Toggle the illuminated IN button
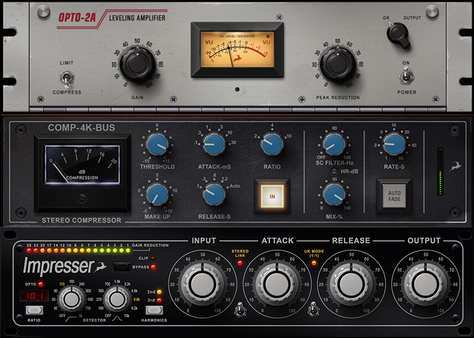Viewport: 474px width, 338px height. click(272, 196)
